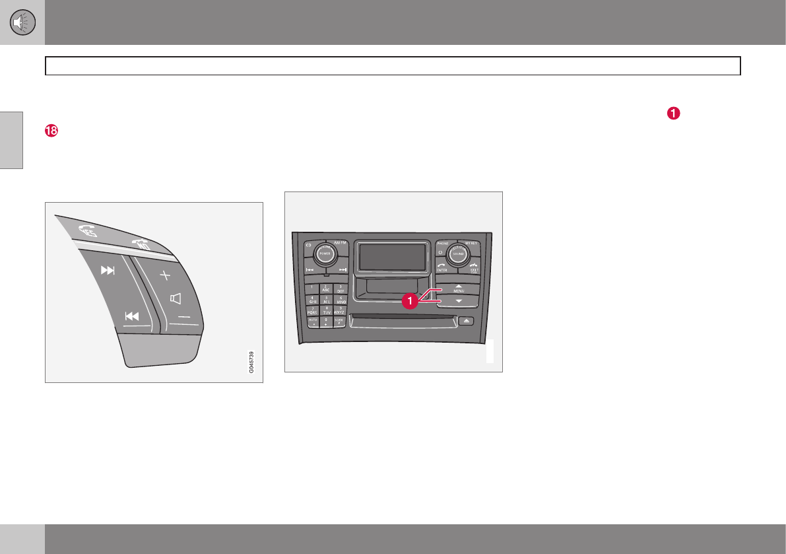Viewport: 786px width, 554px height.
Task: Tap the YES phone button on steering keypad
Action: click(88, 232)
